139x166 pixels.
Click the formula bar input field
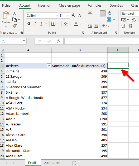coord(102,41)
